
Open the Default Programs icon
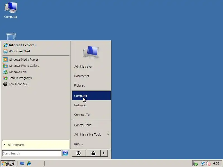5,78
